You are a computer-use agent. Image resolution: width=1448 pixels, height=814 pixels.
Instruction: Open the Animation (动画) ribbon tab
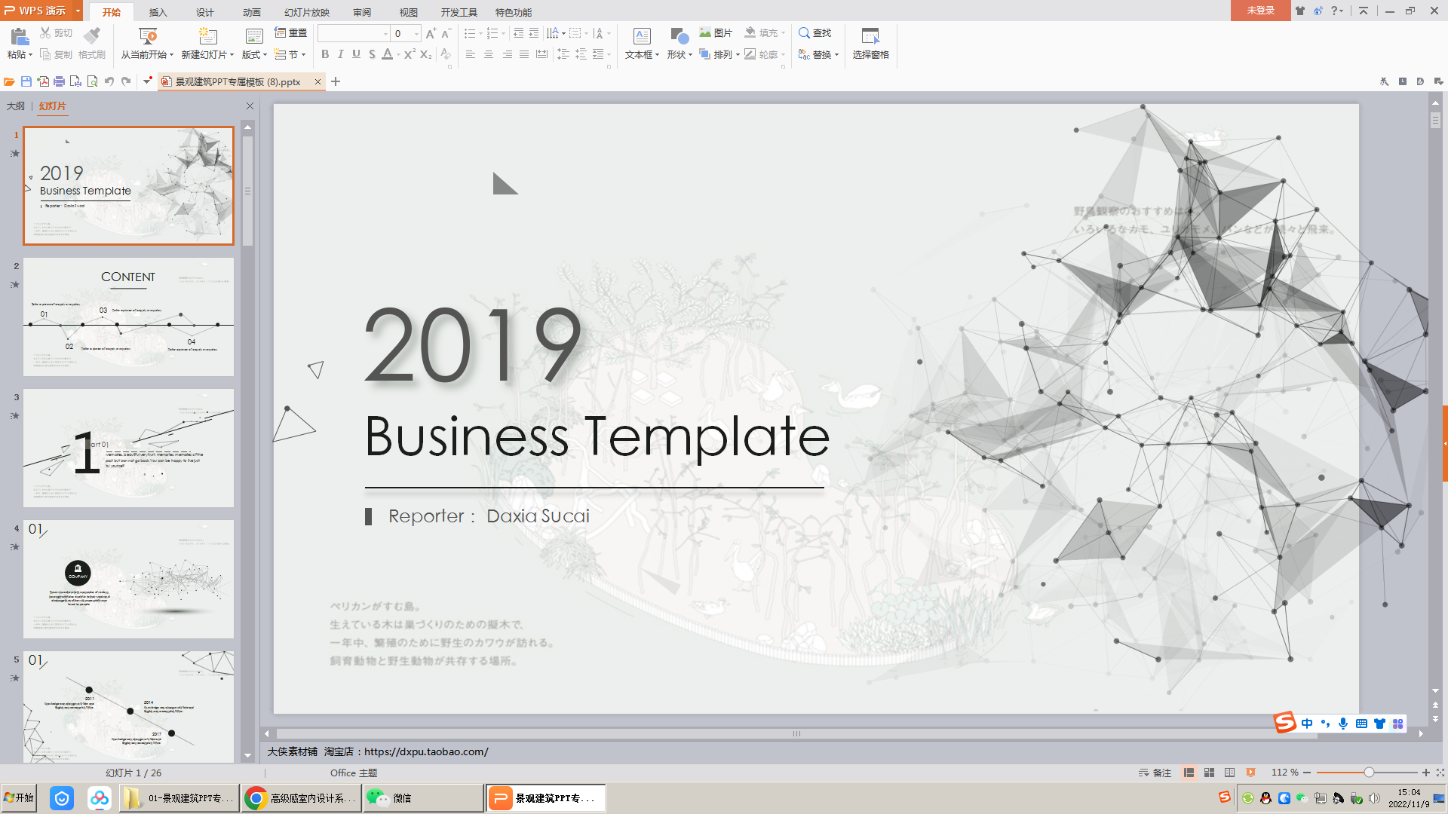coord(251,12)
